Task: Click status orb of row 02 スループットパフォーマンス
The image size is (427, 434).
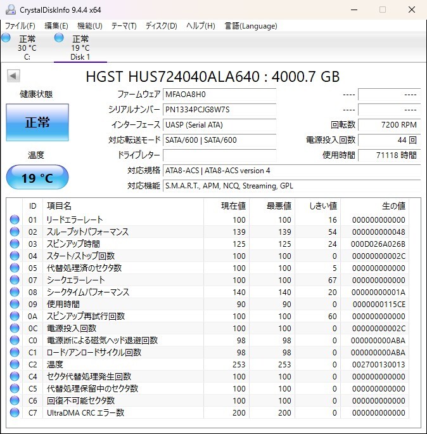Action: [x=15, y=232]
